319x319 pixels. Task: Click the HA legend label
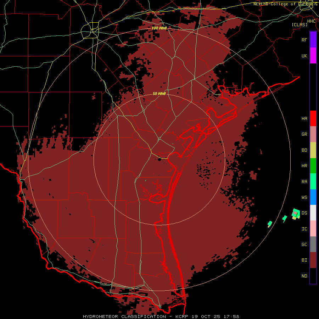304,119
